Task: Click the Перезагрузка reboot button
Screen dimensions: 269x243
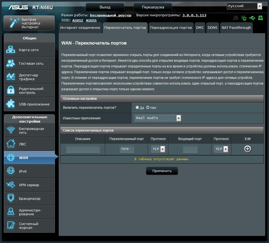Action: click(x=153, y=7)
